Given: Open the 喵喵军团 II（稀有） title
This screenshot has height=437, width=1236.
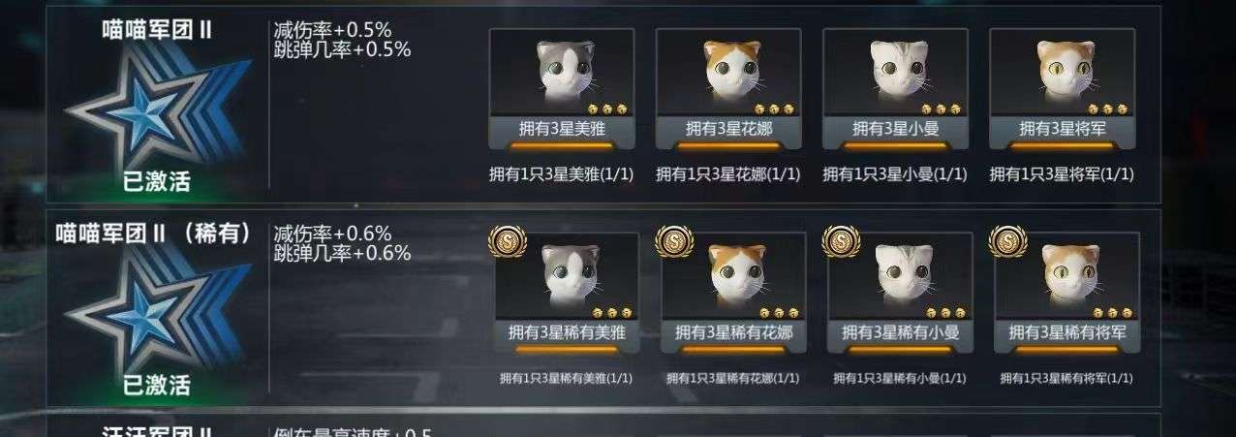Looking at the screenshot, I should click(x=155, y=234).
